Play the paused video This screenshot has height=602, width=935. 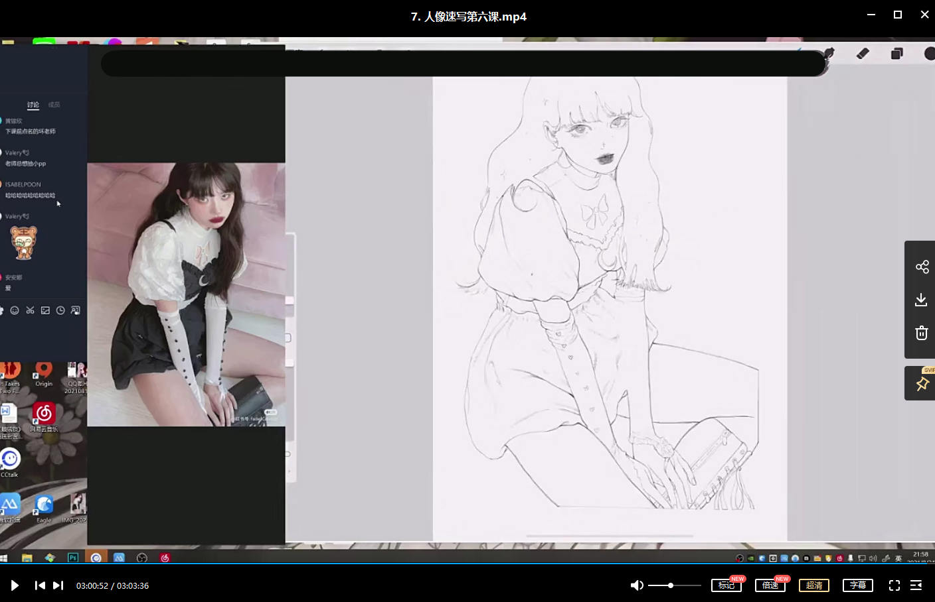point(15,585)
